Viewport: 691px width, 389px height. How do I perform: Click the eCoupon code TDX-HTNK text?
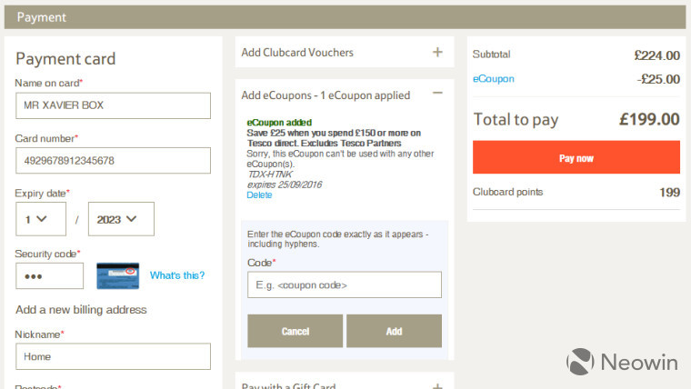tap(270, 175)
